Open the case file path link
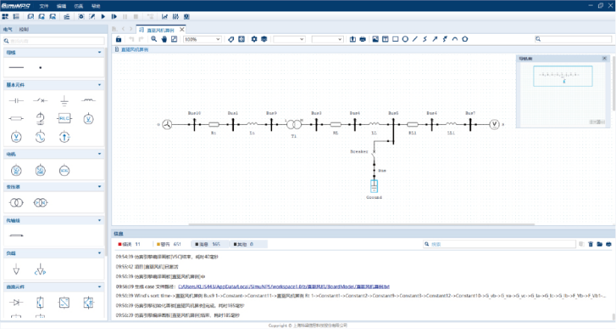 click(x=283, y=286)
